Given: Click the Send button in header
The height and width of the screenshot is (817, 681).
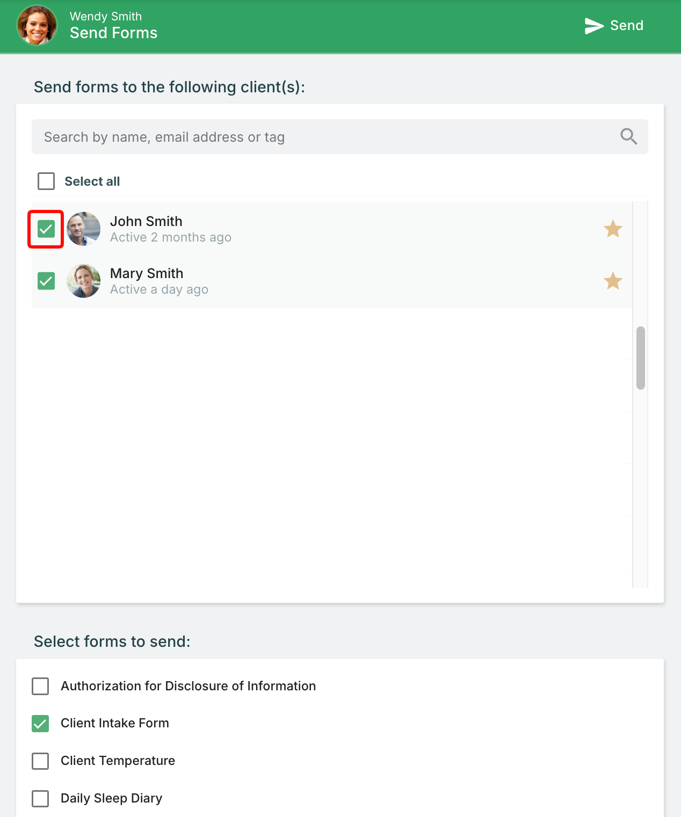Looking at the screenshot, I should pos(614,26).
